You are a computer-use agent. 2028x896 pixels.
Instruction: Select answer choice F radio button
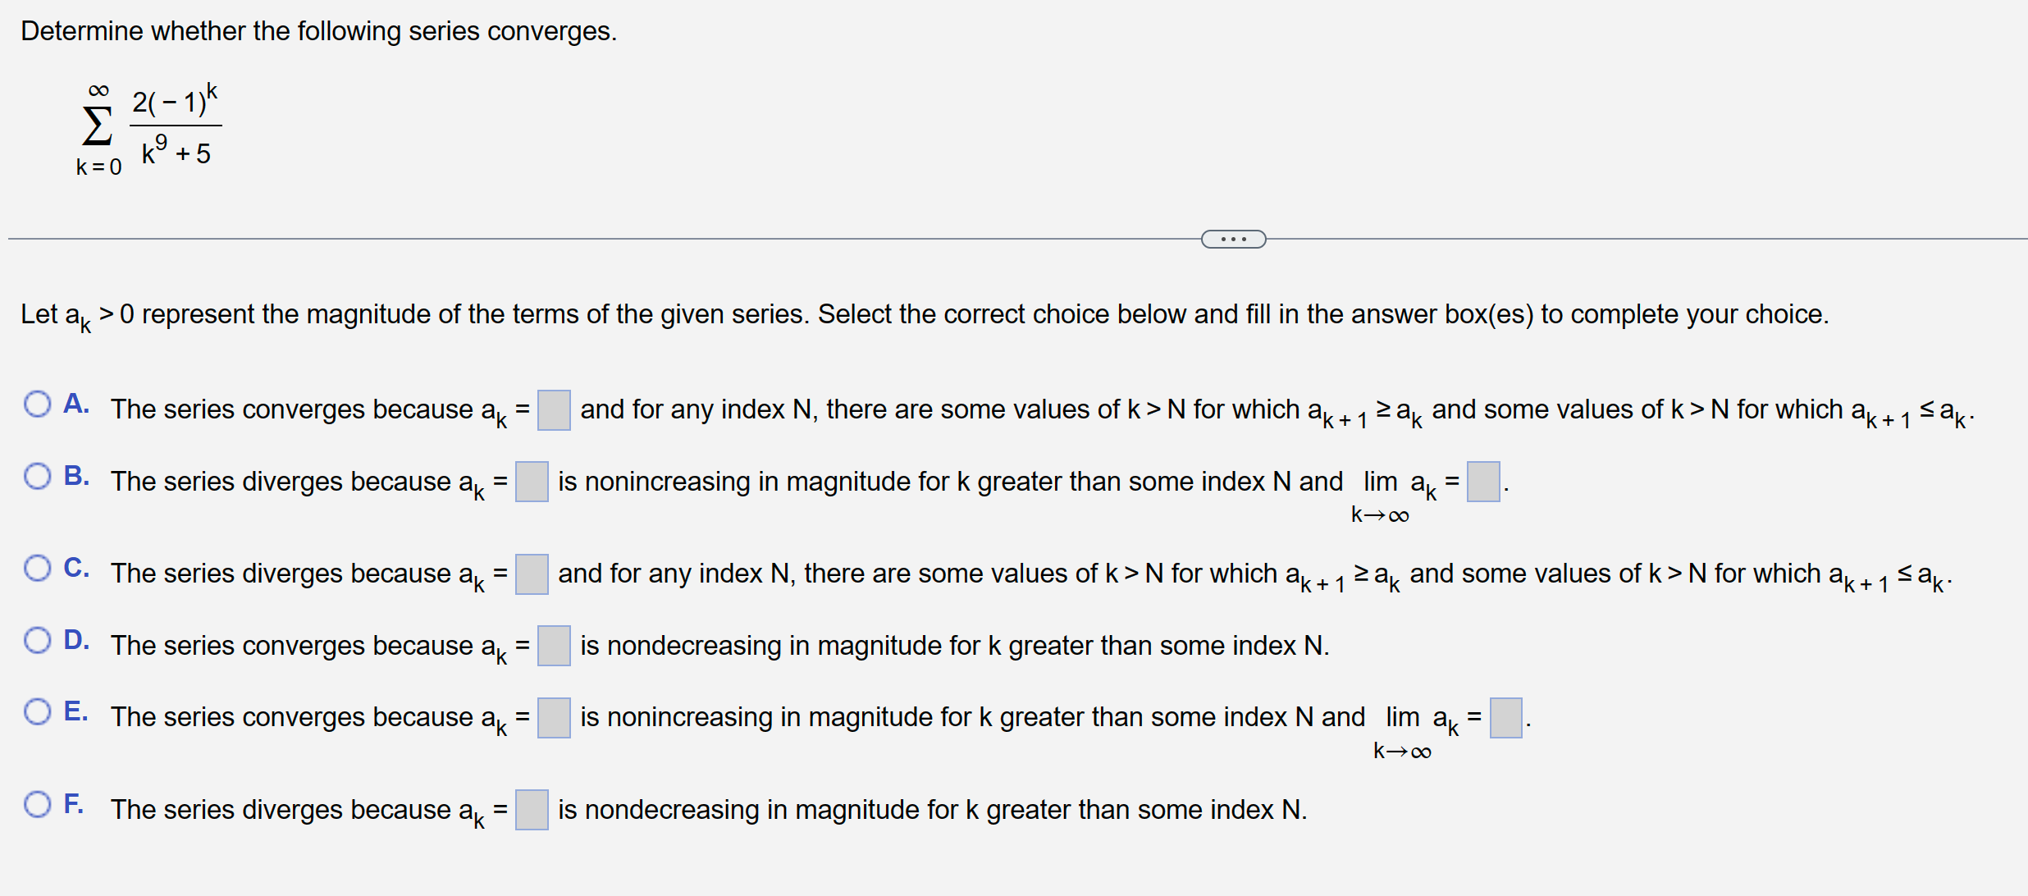(x=37, y=803)
